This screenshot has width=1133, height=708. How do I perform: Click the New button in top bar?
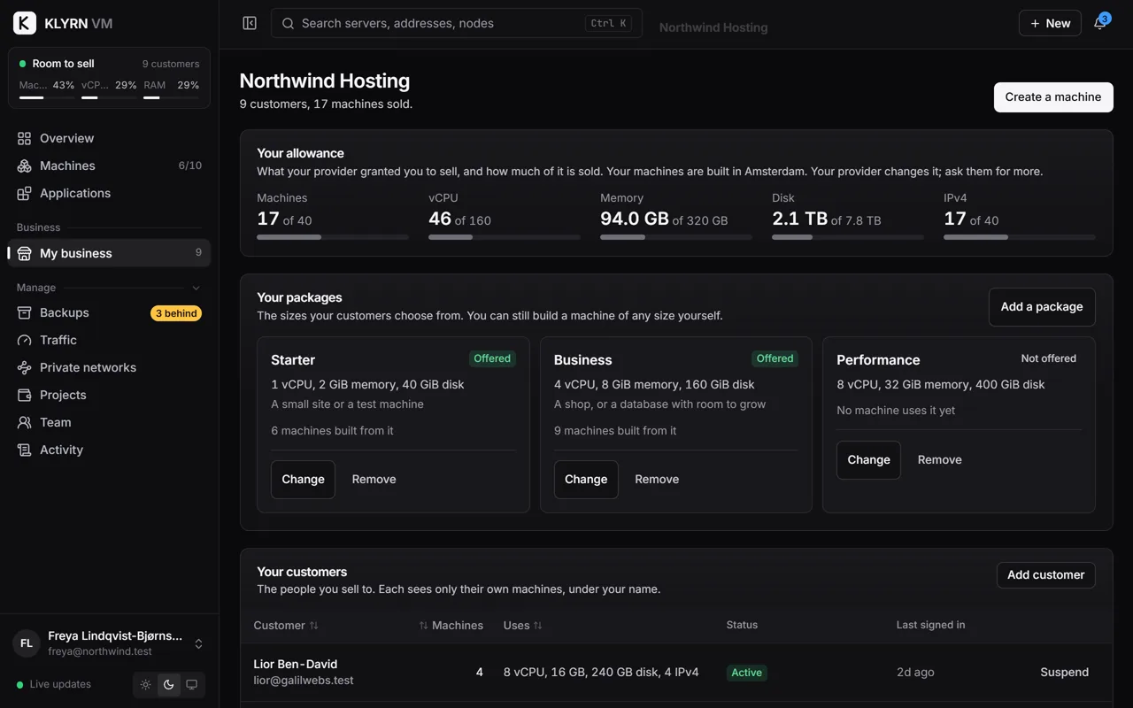(x=1050, y=23)
